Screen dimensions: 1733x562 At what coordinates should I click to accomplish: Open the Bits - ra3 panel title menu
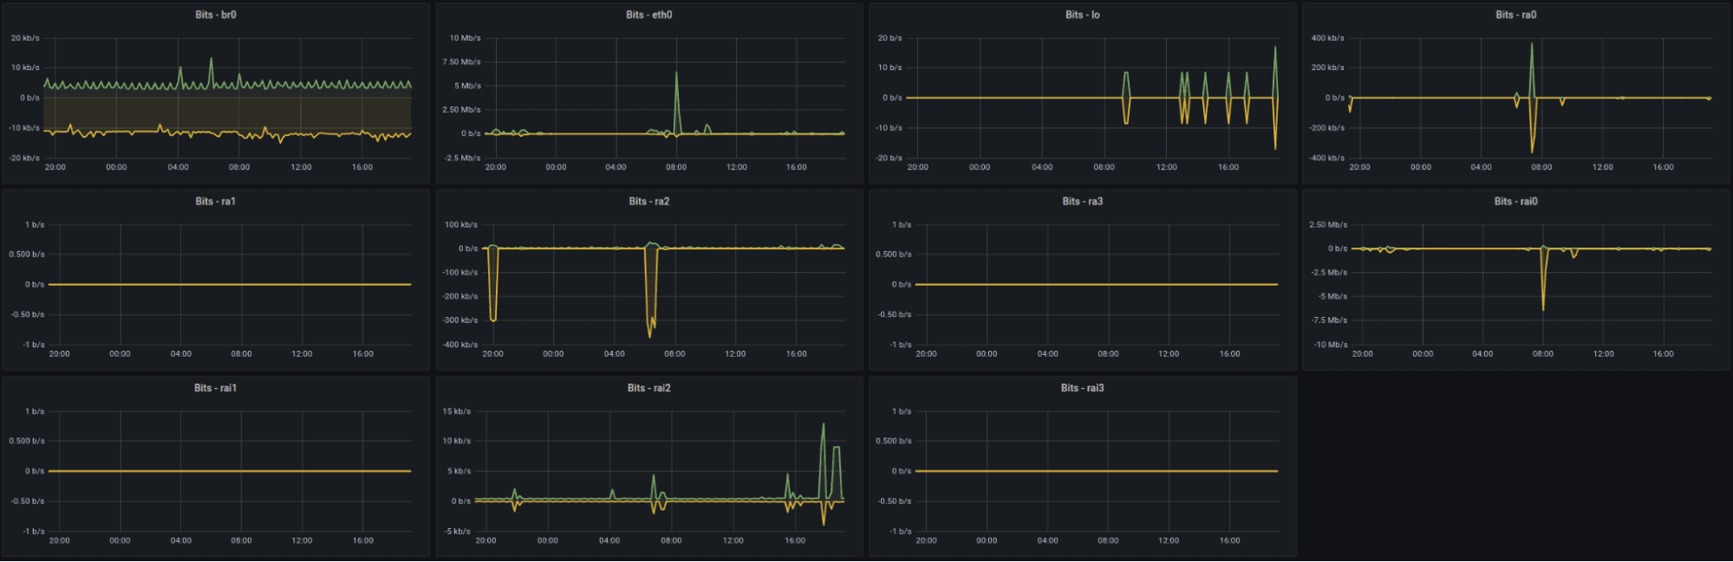click(x=1083, y=201)
